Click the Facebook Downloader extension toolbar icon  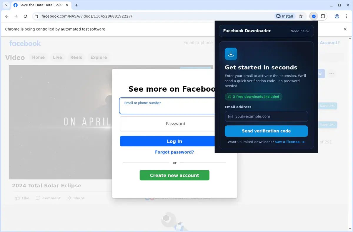coord(314,16)
